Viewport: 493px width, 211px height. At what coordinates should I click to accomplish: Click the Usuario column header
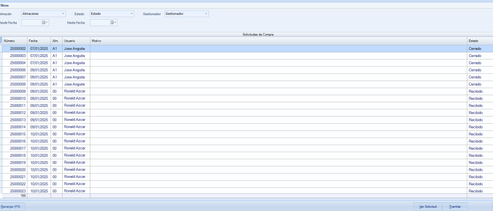click(75, 41)
